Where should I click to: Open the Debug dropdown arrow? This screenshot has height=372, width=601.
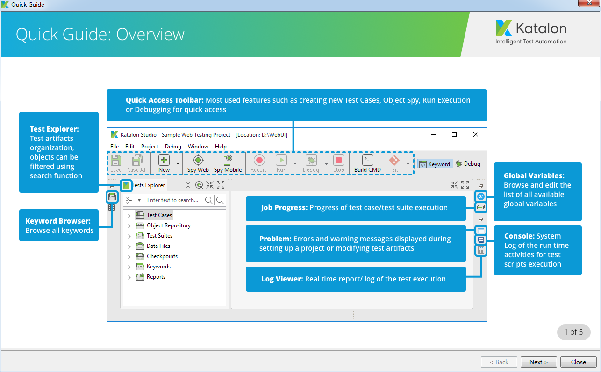coord(326,164)
